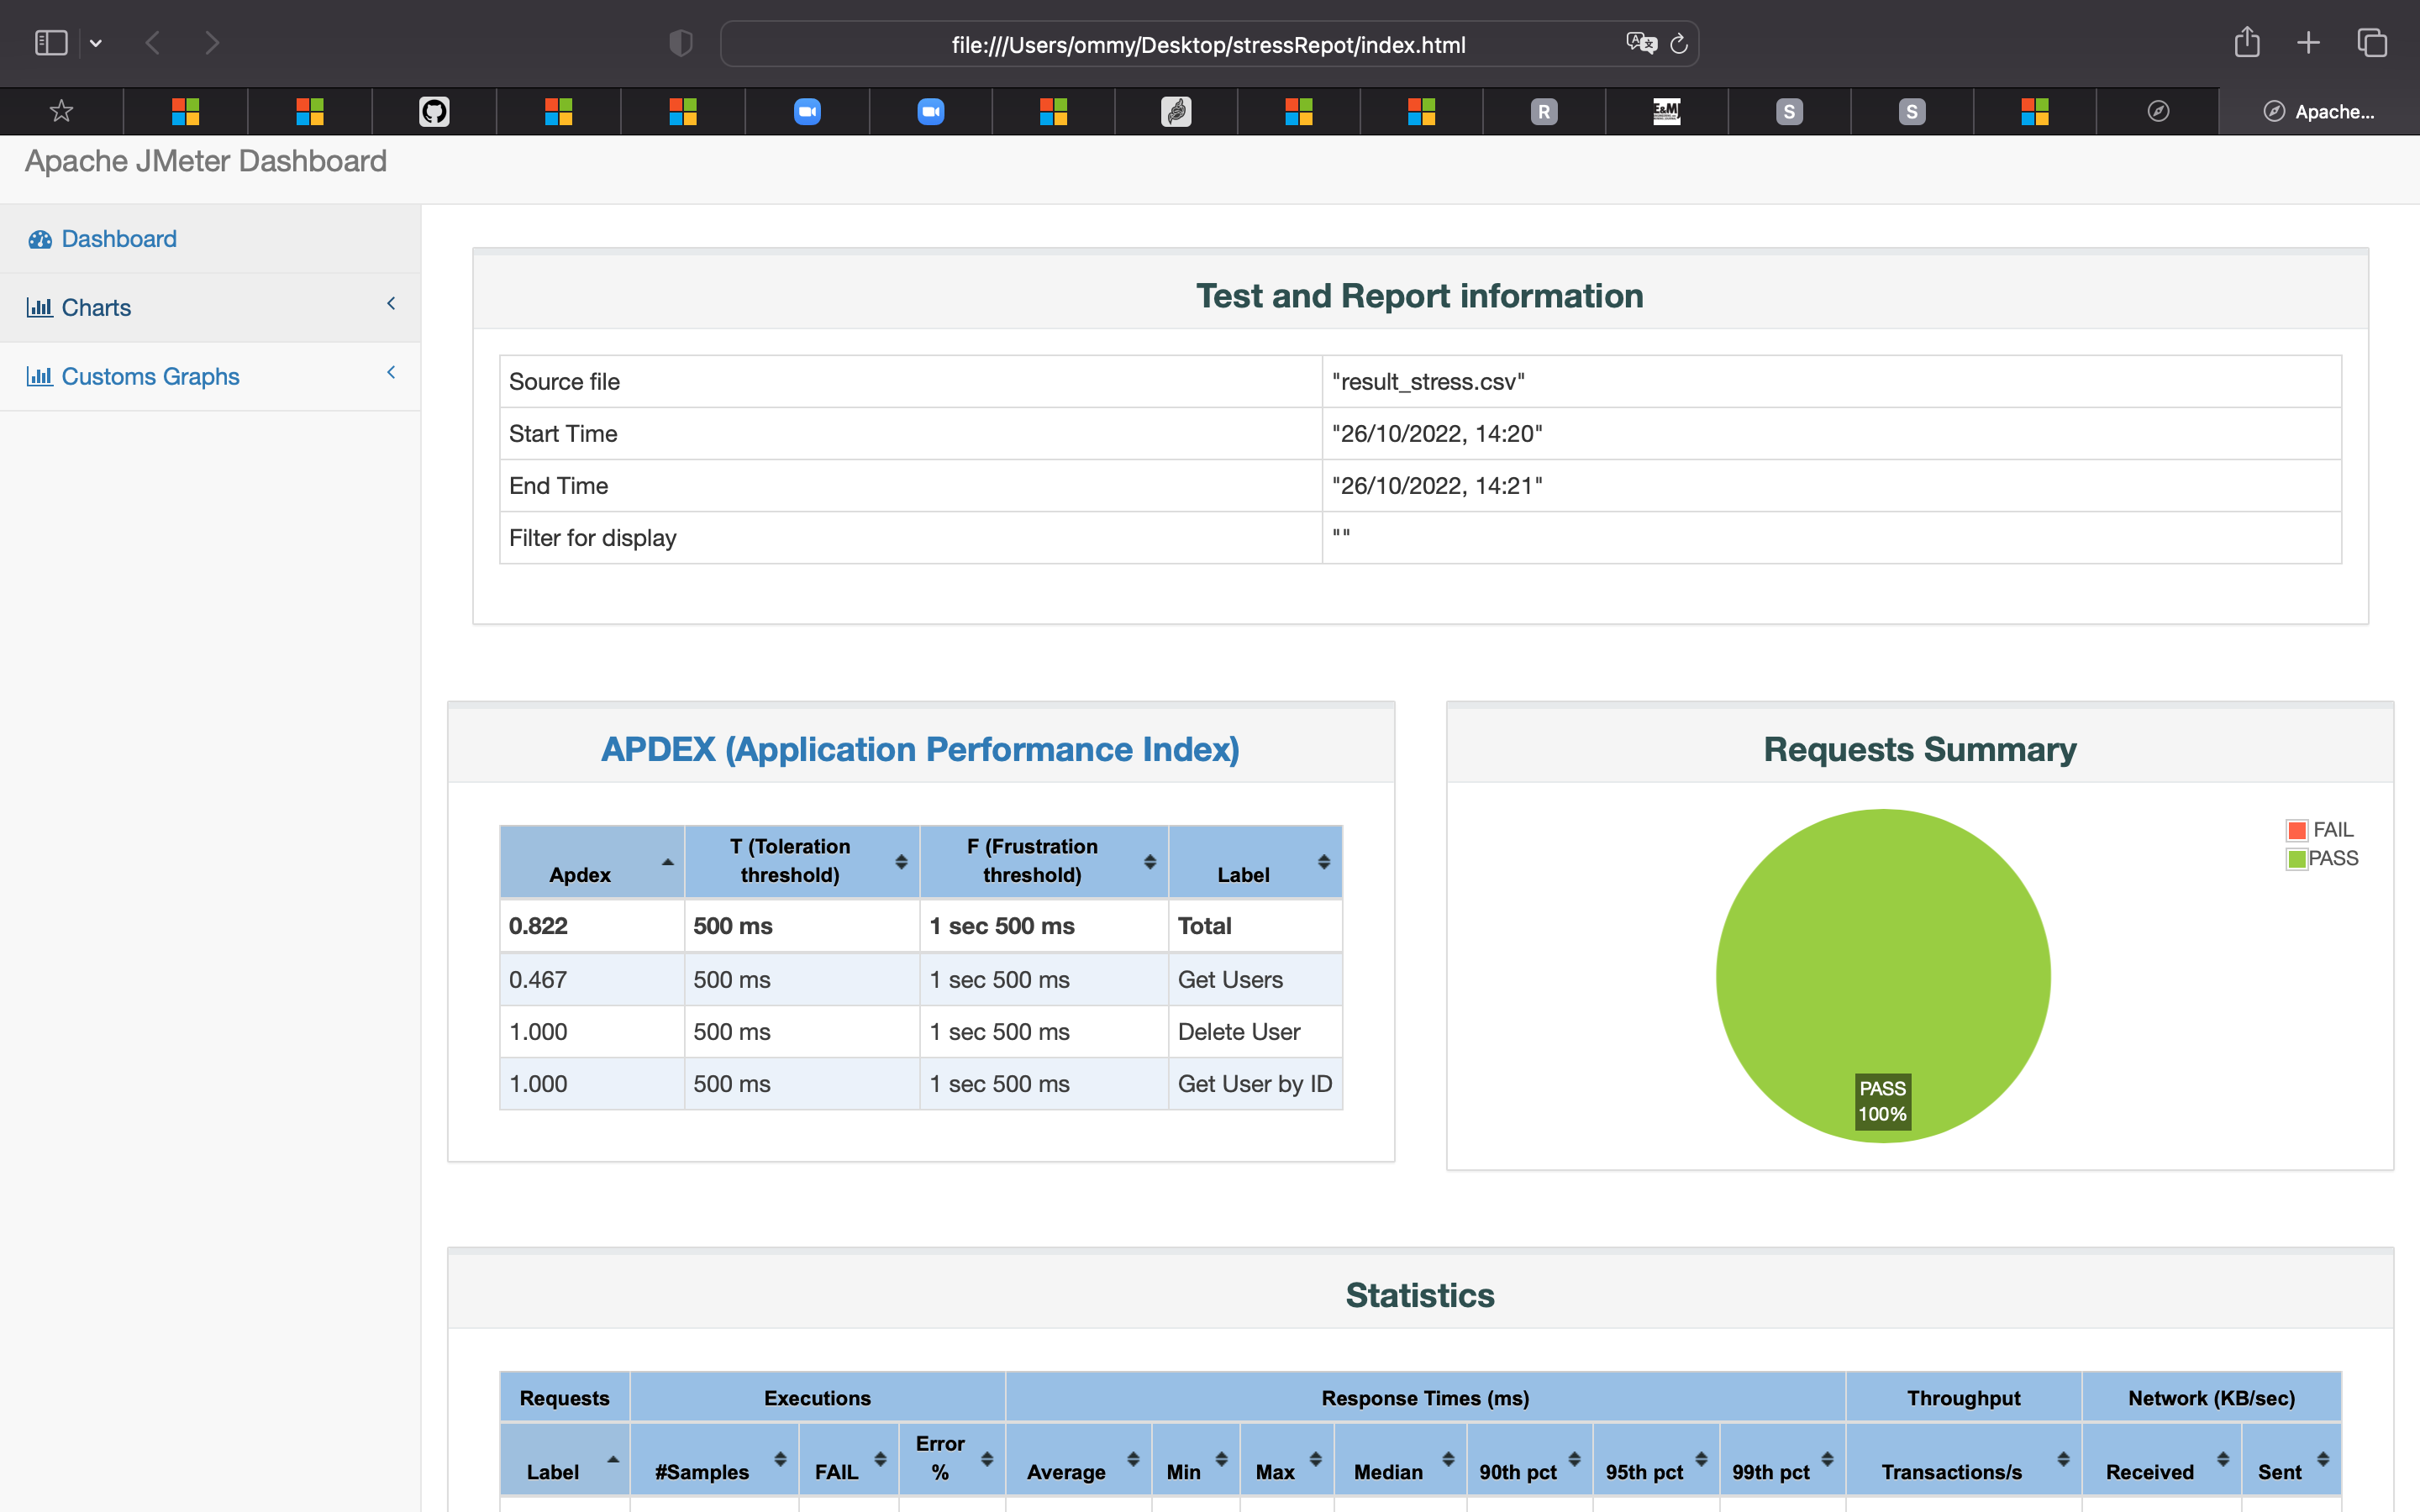Switch to the Apache browser tab
Viewport: 2420px width, 1512px height.
(2318, 111)
